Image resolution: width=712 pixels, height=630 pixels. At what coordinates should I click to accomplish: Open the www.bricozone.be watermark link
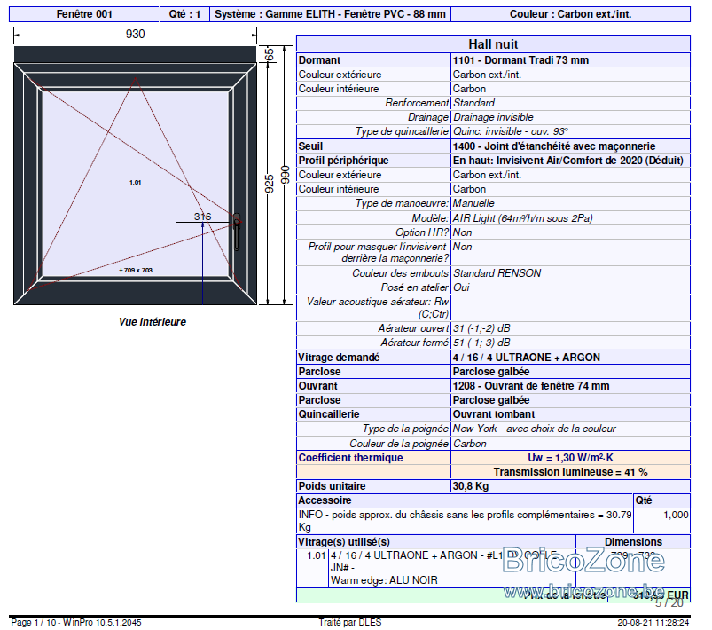click(584, 592)
